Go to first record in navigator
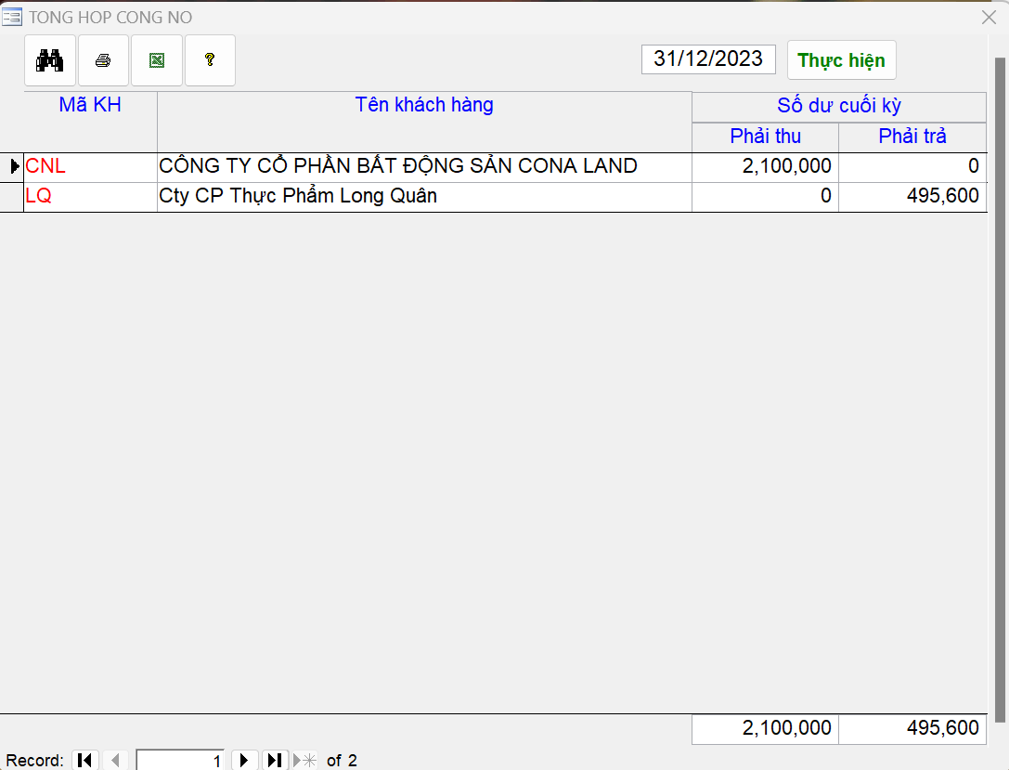Screen dimensions: 1009x770 tap(84, 760)
